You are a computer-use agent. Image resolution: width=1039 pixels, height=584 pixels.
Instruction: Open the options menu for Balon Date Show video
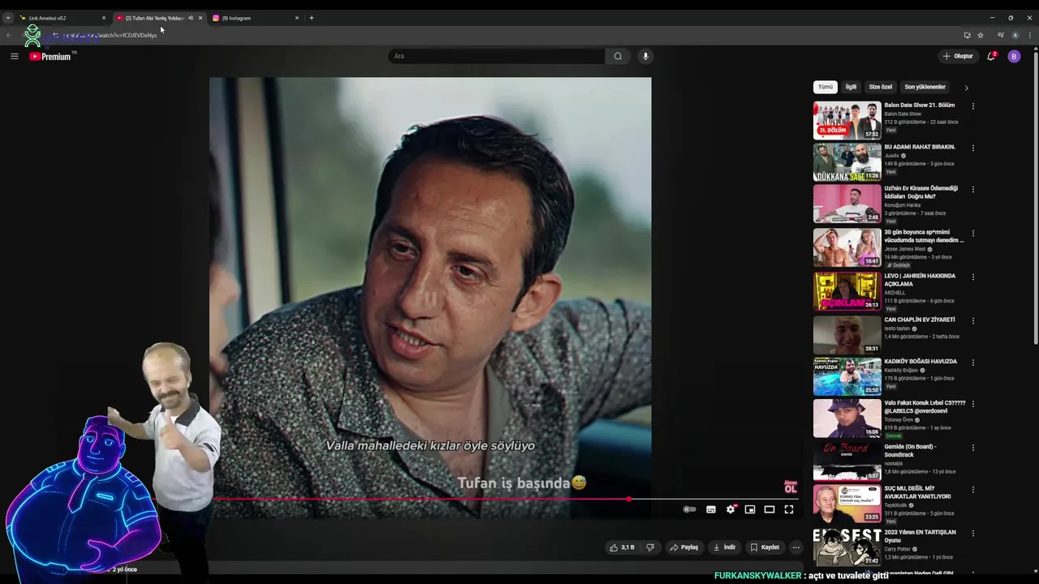972,106
